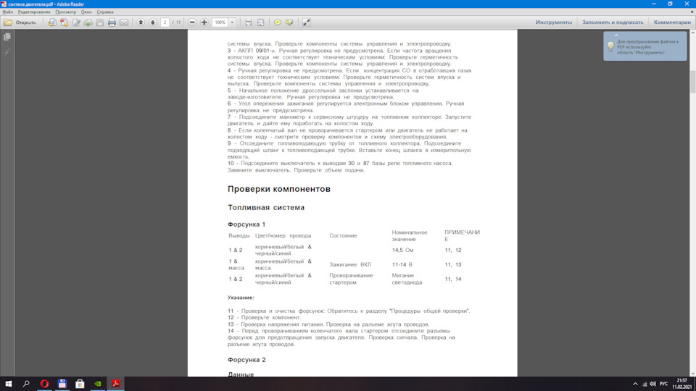
Task: Click the send by email envelope icon
Action: (x=124, y=22)
